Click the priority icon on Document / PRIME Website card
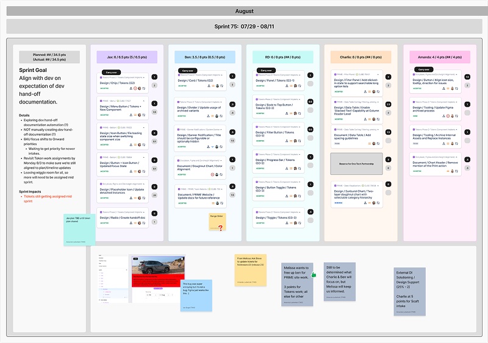Viewport: 488px width, 343px height. tap(213, 203)
